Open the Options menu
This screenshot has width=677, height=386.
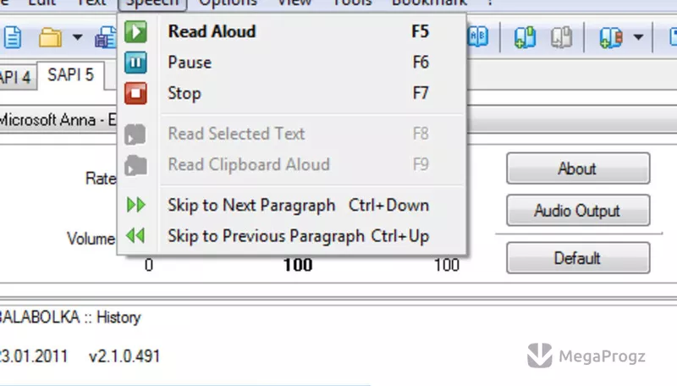click(228, 3)
